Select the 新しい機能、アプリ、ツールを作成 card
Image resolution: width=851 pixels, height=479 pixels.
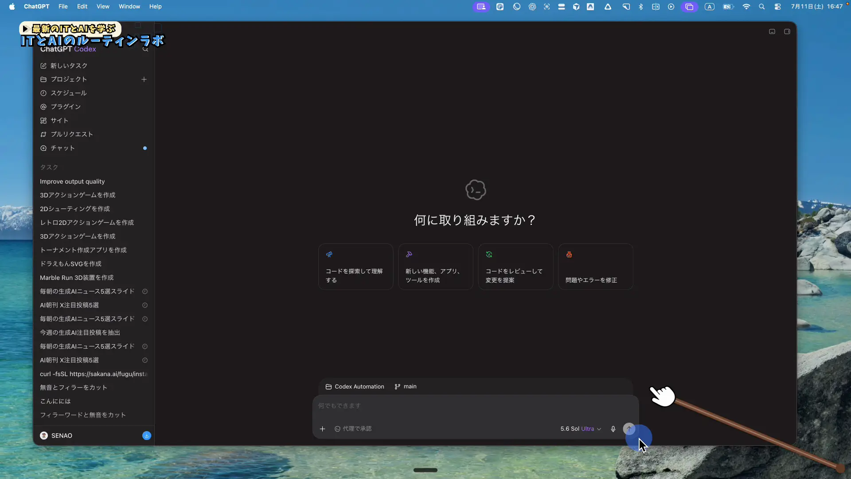tap(436, 267)
